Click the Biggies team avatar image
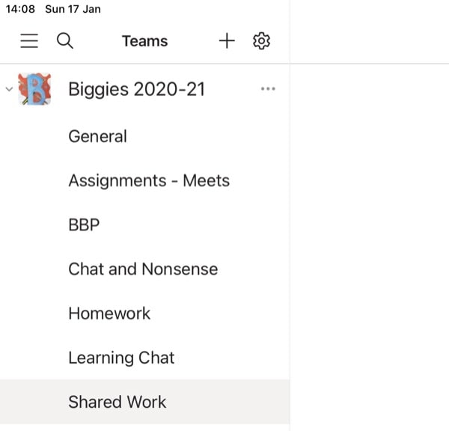This screenshot has width=449, height=431. click(x=34, y=89)
